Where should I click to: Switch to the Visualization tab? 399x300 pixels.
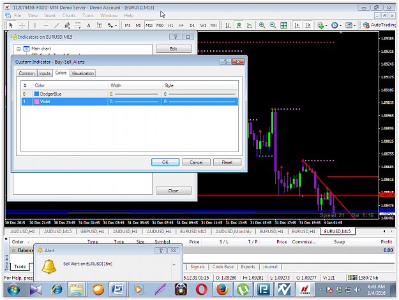tap(82, 73)
